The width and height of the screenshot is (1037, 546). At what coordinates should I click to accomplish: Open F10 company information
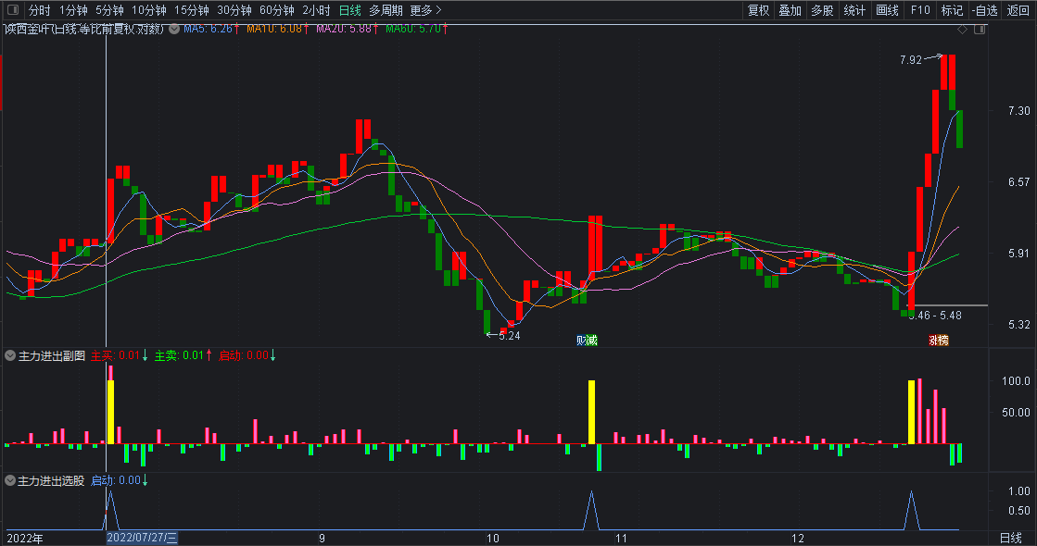pyautogui.click(x=920, y=10)
